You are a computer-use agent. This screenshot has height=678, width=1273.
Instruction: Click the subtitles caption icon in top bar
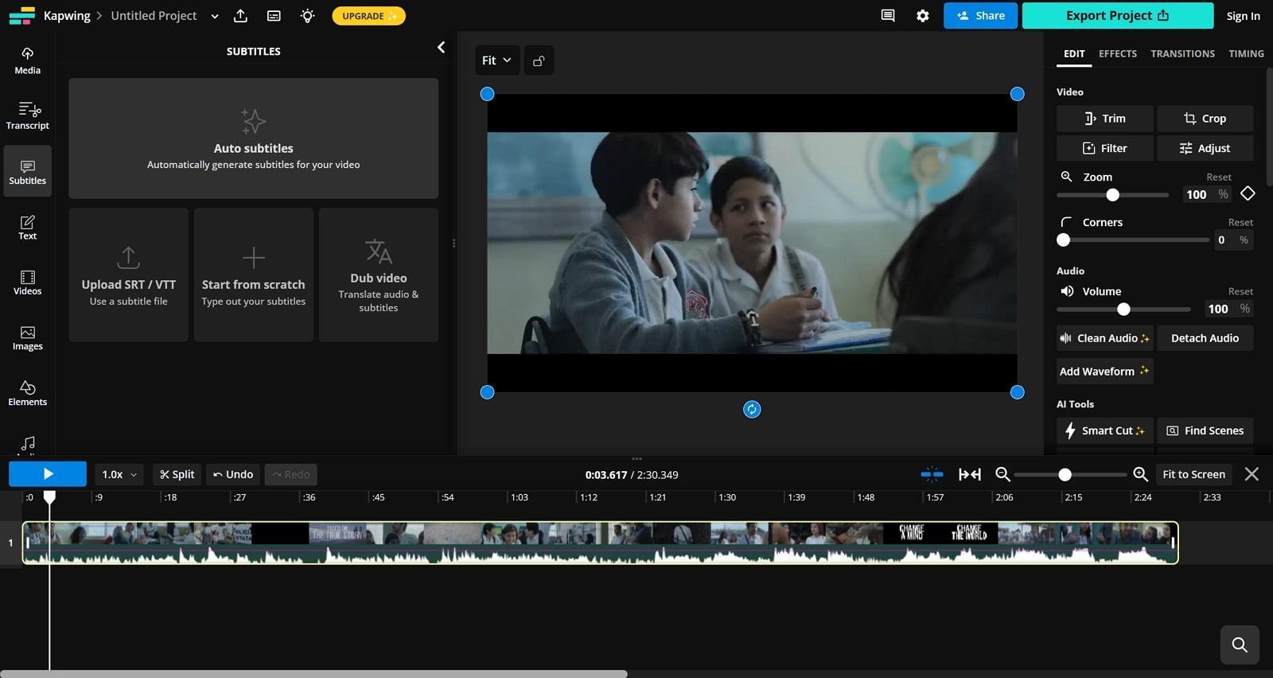tap(274, 15)
